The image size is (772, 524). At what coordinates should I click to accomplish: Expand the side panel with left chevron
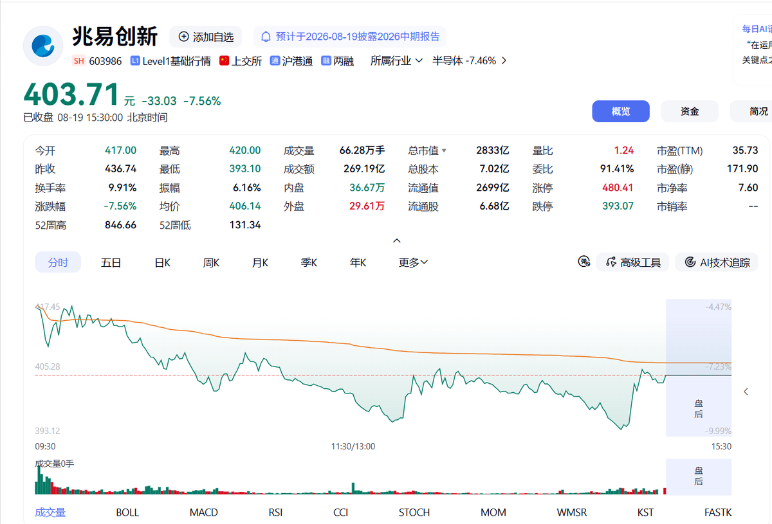click(x=746, y=392)
